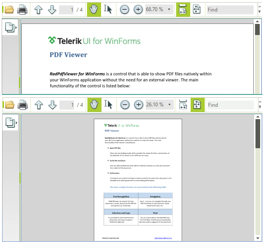Show thumbnails pane in bottom viewer

[11, 123]
